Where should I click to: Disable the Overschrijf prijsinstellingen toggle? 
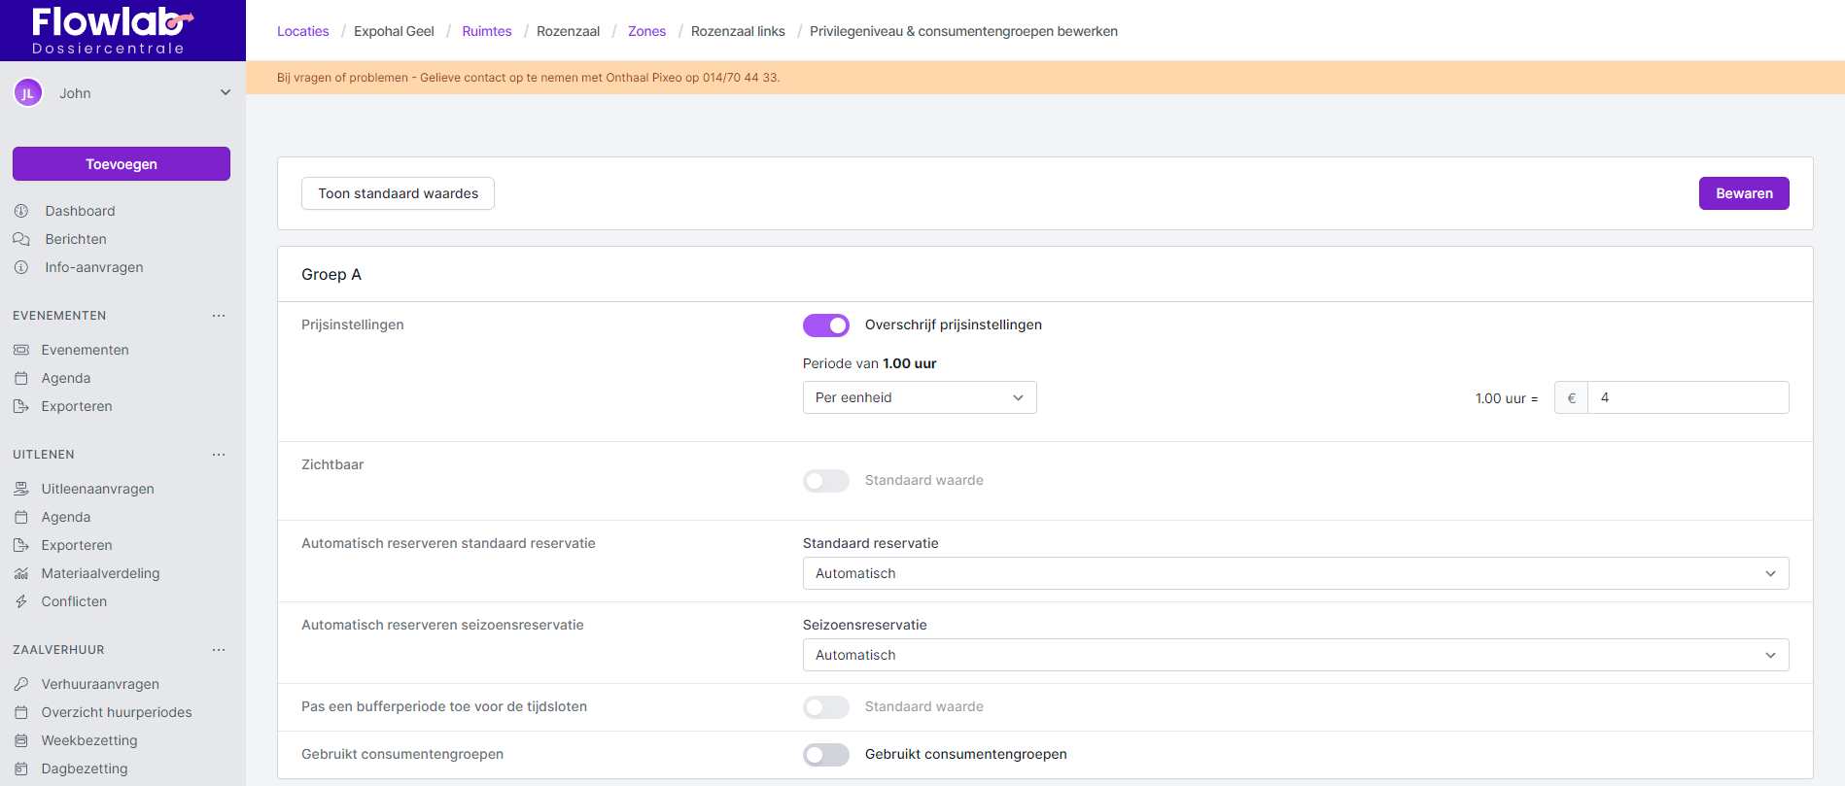825,325
